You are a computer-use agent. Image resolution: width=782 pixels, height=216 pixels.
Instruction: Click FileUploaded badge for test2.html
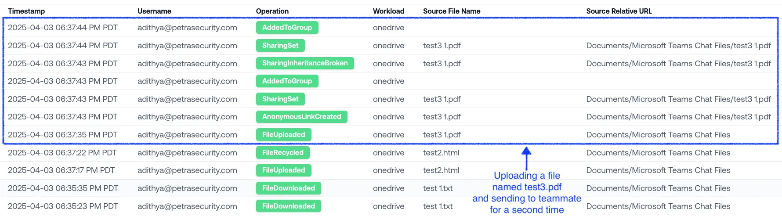[284, 170]
